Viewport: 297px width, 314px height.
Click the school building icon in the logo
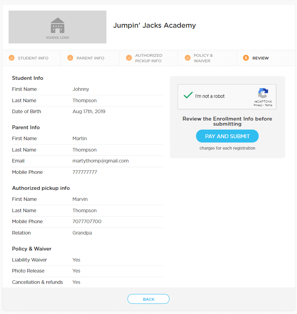point(58,24)
